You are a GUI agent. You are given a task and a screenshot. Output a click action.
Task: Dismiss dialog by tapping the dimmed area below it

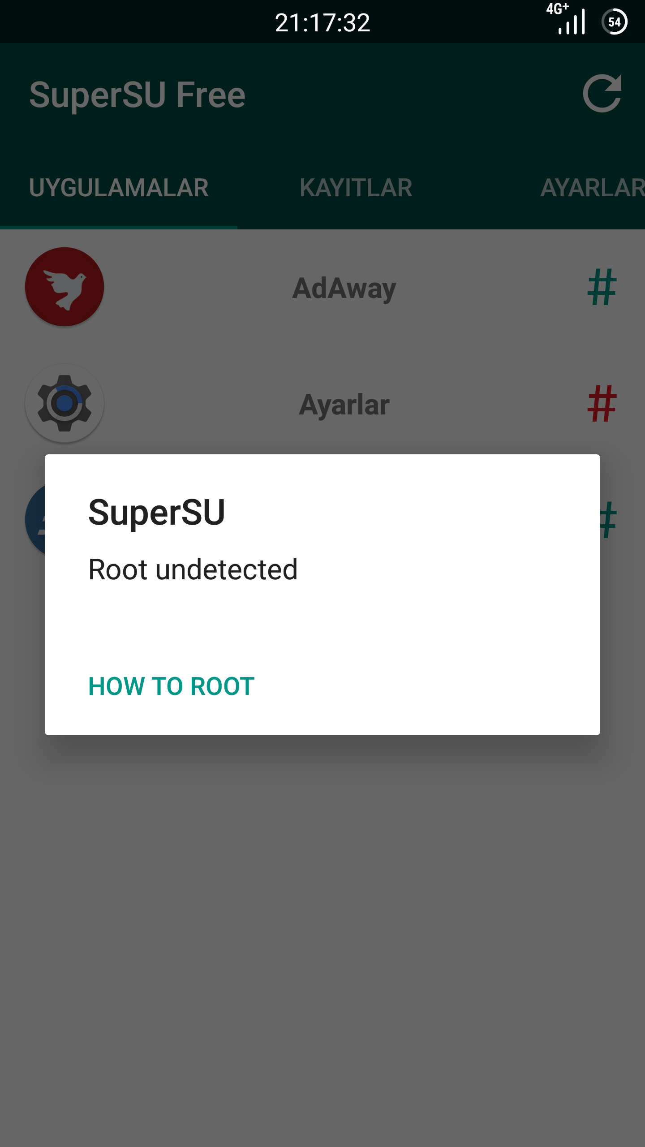coord(322,941)
